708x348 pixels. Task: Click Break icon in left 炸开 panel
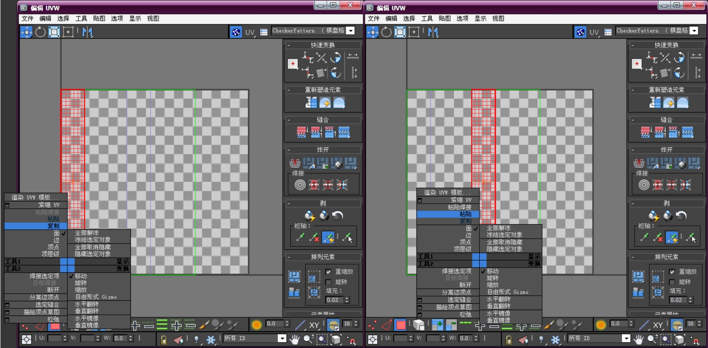coord(295,163)
